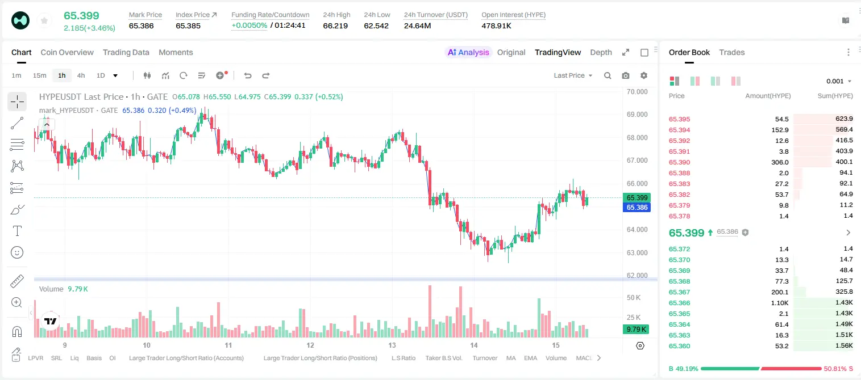Take a chart snapshot with the camera icon

pos(626,75)
